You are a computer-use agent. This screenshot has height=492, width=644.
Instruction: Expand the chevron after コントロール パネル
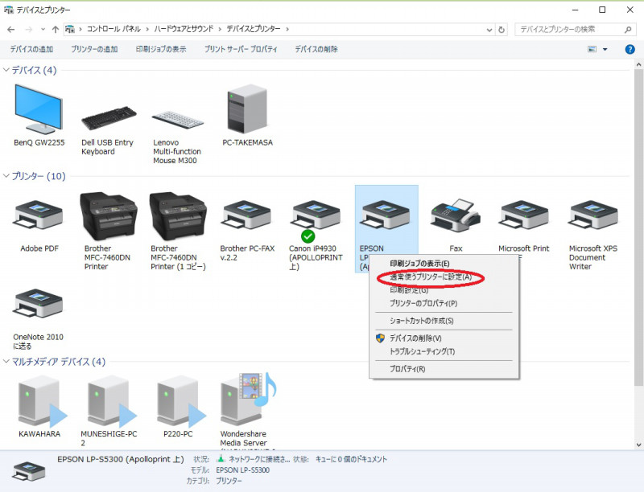pyautogui.click(x=147, y=29)
